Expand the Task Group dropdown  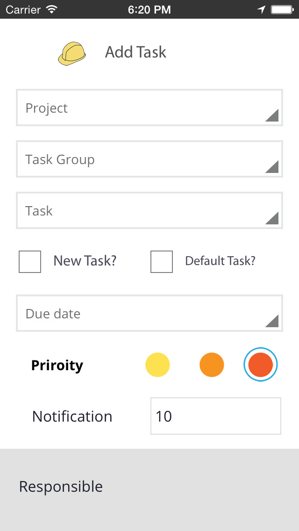140,159
